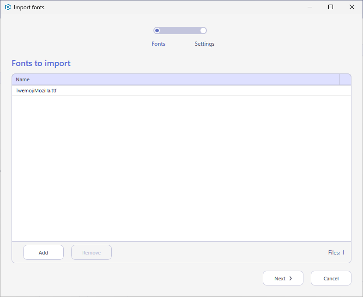Click the Remove button
The height and width of the screenshot is (297, 363).
[91, 252]
